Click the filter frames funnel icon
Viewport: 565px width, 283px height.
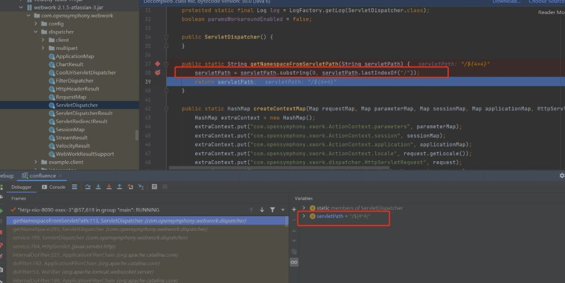(x=273, y=210)
